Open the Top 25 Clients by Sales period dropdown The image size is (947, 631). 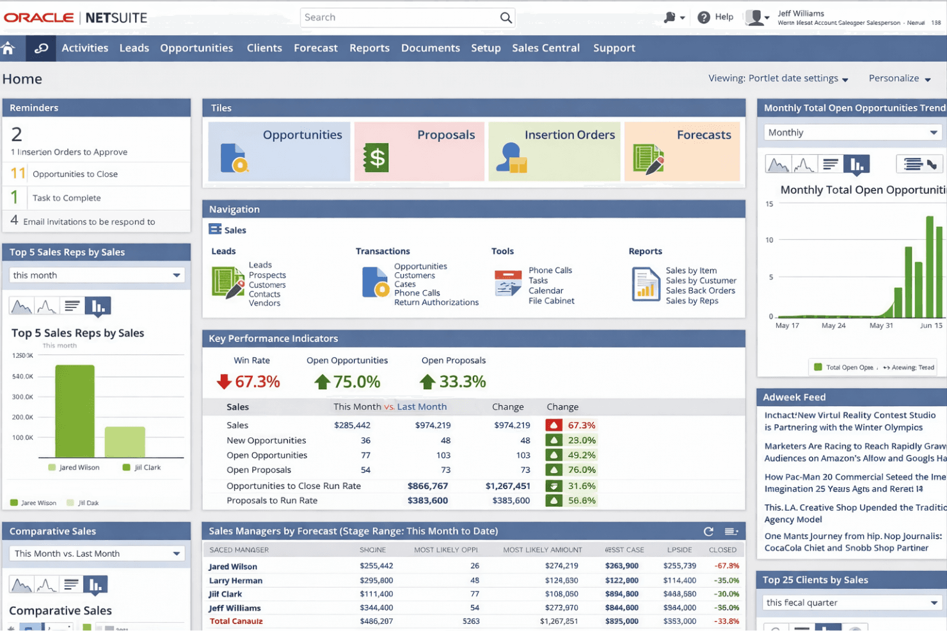pyautogui.click(x=854, y=603)
